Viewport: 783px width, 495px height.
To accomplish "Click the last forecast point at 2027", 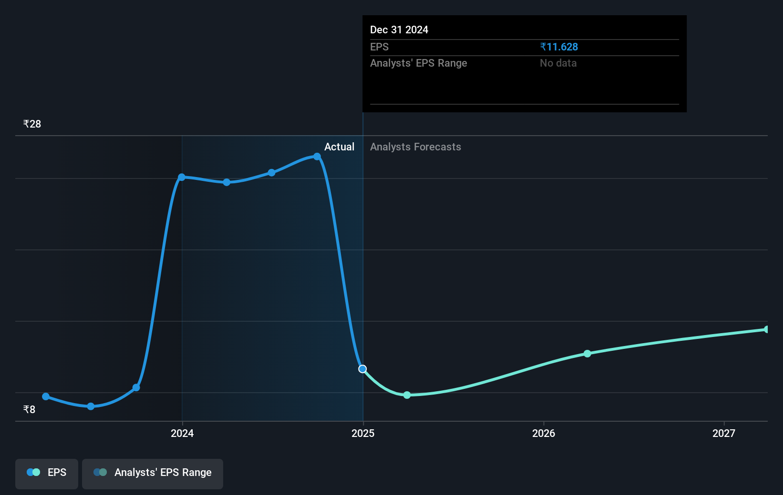I will (x=766, y=329).
